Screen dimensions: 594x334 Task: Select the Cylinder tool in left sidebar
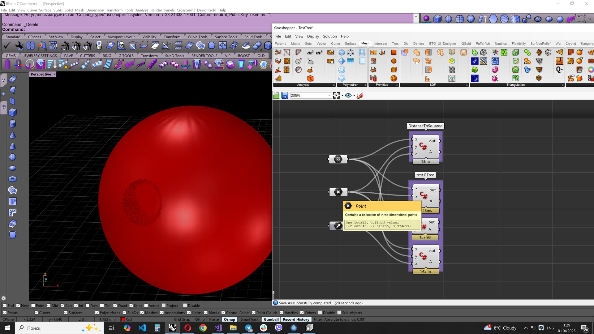[x=12, y=124]
